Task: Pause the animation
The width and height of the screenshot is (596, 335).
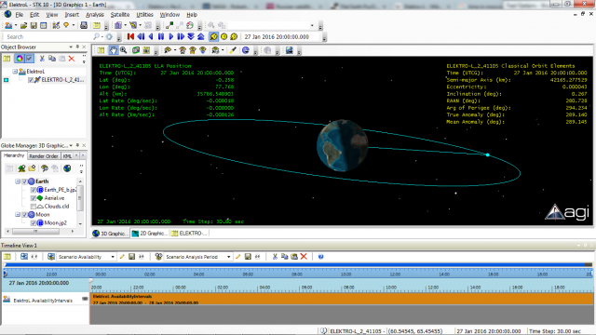Action: pos(161,36)
